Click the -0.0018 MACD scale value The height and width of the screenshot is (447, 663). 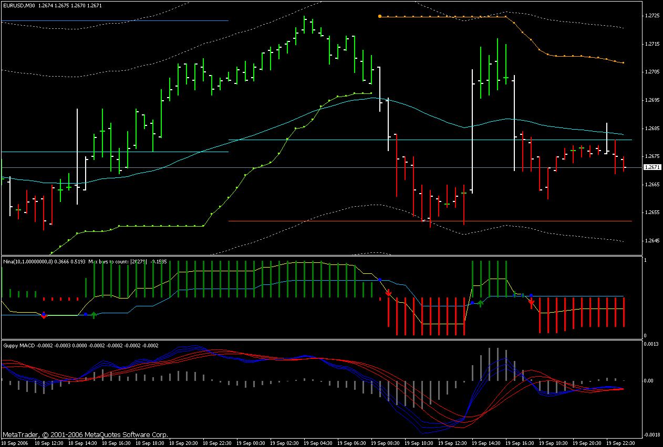(x=651, y=435)
